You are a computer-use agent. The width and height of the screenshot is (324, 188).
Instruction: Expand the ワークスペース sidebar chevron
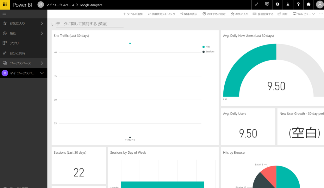click(x=42, y=63)
